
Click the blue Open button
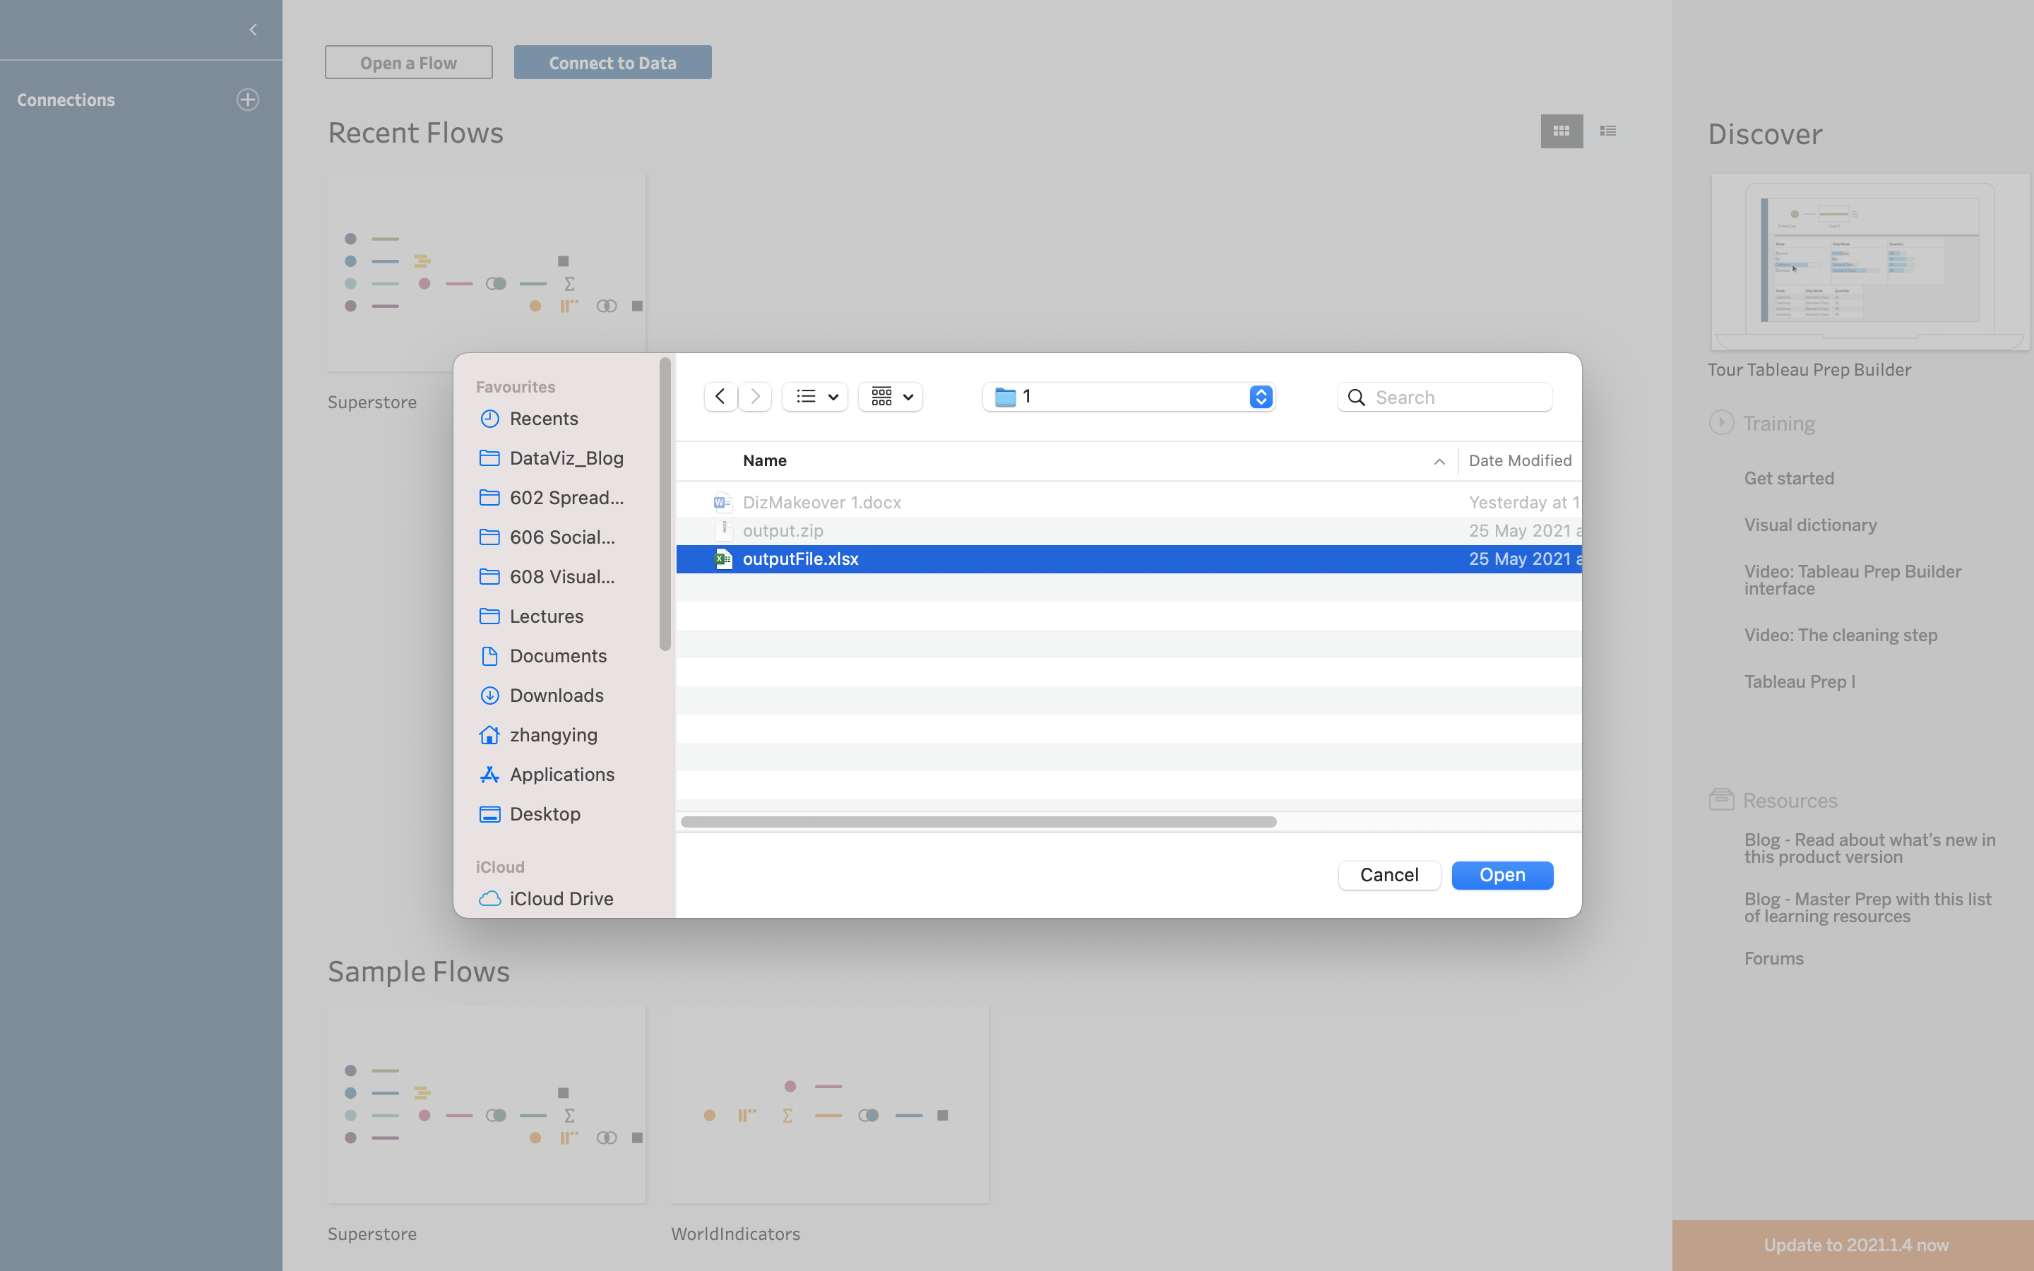1502,875
